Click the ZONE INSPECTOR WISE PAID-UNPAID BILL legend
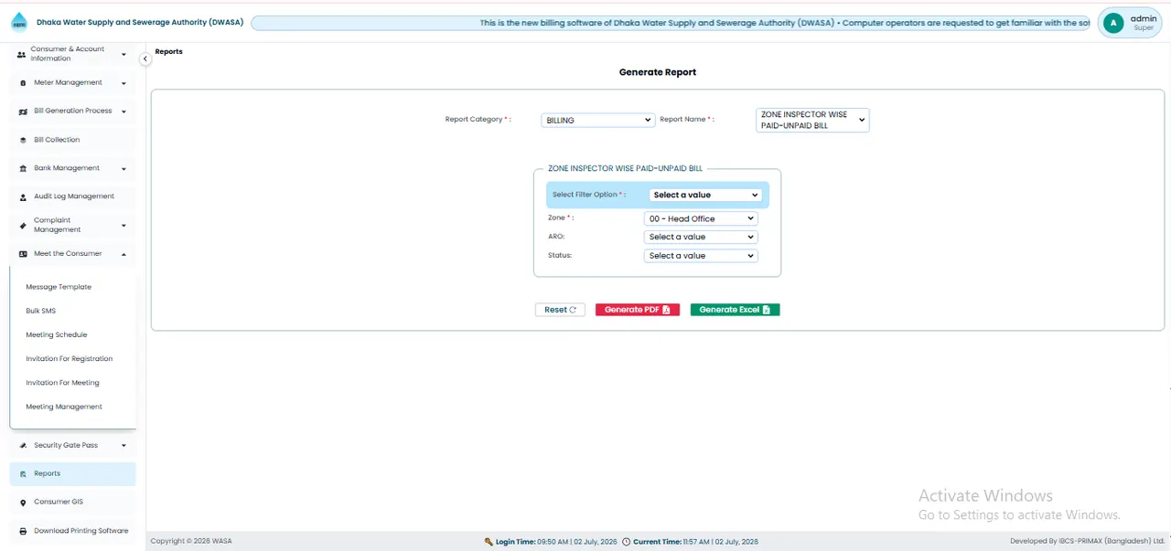 [625, 169]
